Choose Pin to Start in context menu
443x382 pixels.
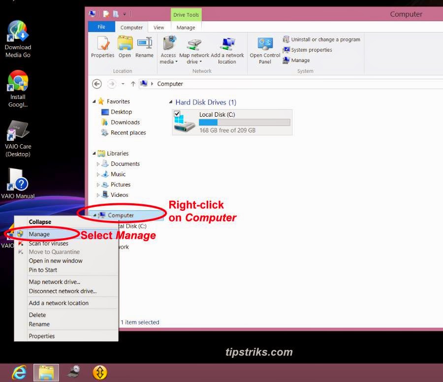click(66, 270)
